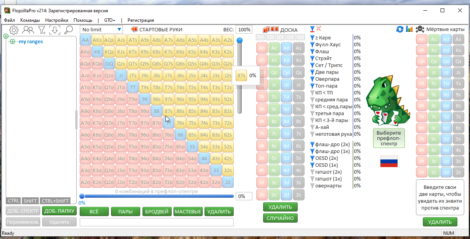
Task: Click the МАСТЕВЫЕ button
Action: [x=188, y=211]
